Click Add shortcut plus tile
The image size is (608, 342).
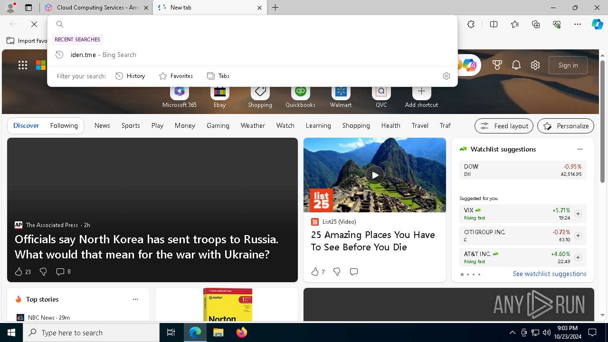(x=421, y=96)
